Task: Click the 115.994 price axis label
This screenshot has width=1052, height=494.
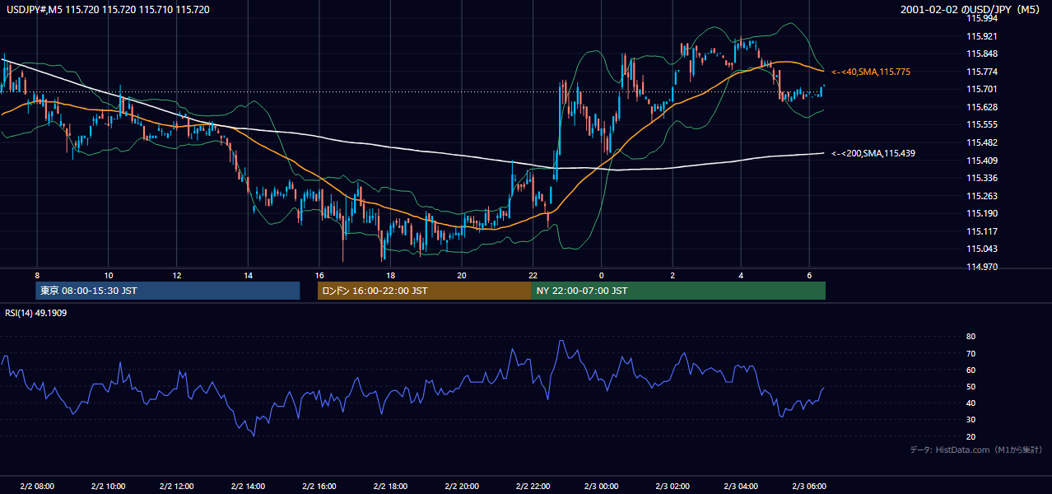Action: pos(981,18)
